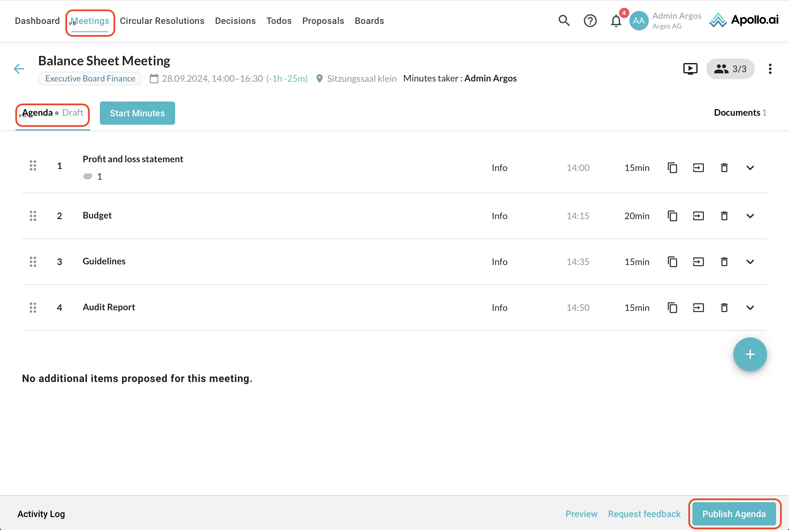Viewport: 789px width, 530px height.
Task: Expand the Budget agenda item
Action: coord(750,216)
